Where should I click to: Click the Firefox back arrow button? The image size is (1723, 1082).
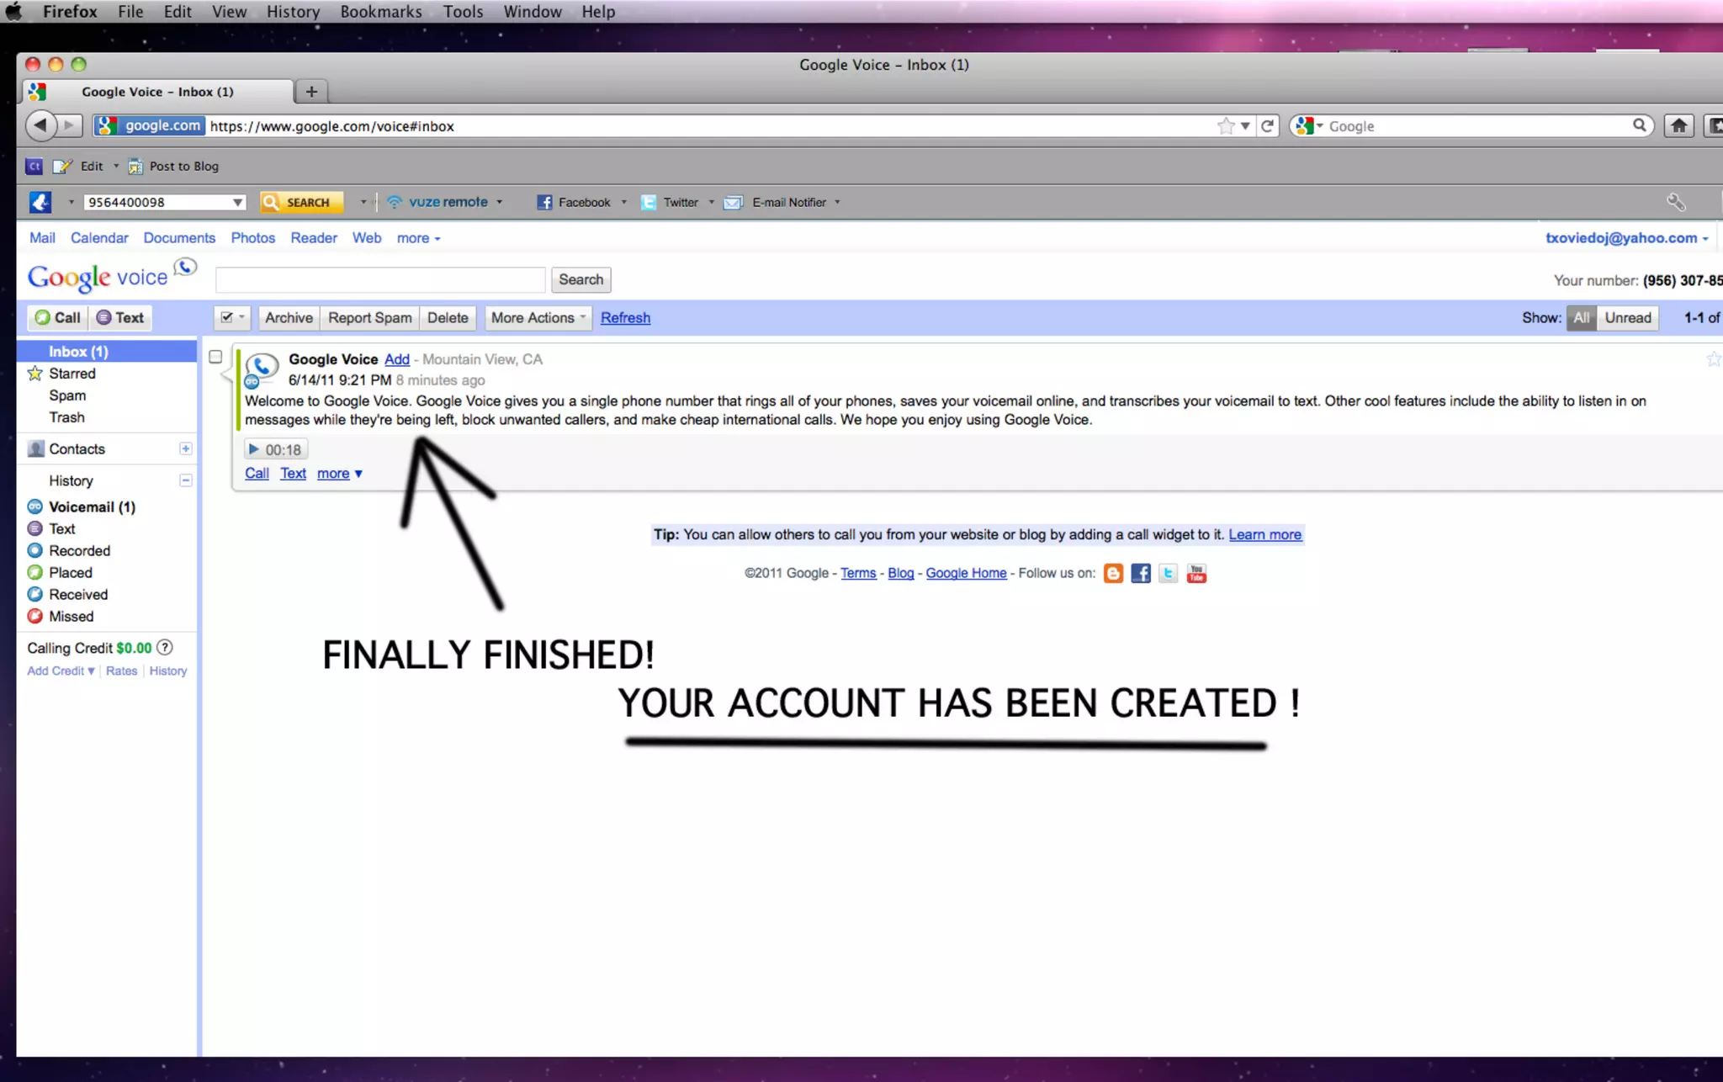coord(40,126)
